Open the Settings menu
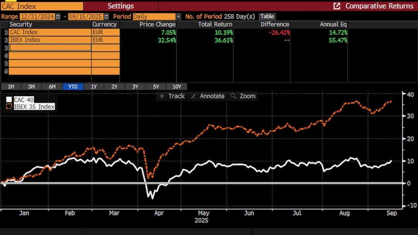The width and height of the screenshot is (418, 235). pyautogui.click(x=120, y=6)
